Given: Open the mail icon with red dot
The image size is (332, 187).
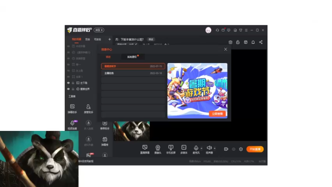Looking at the screenshot, I should pos(223,30).
